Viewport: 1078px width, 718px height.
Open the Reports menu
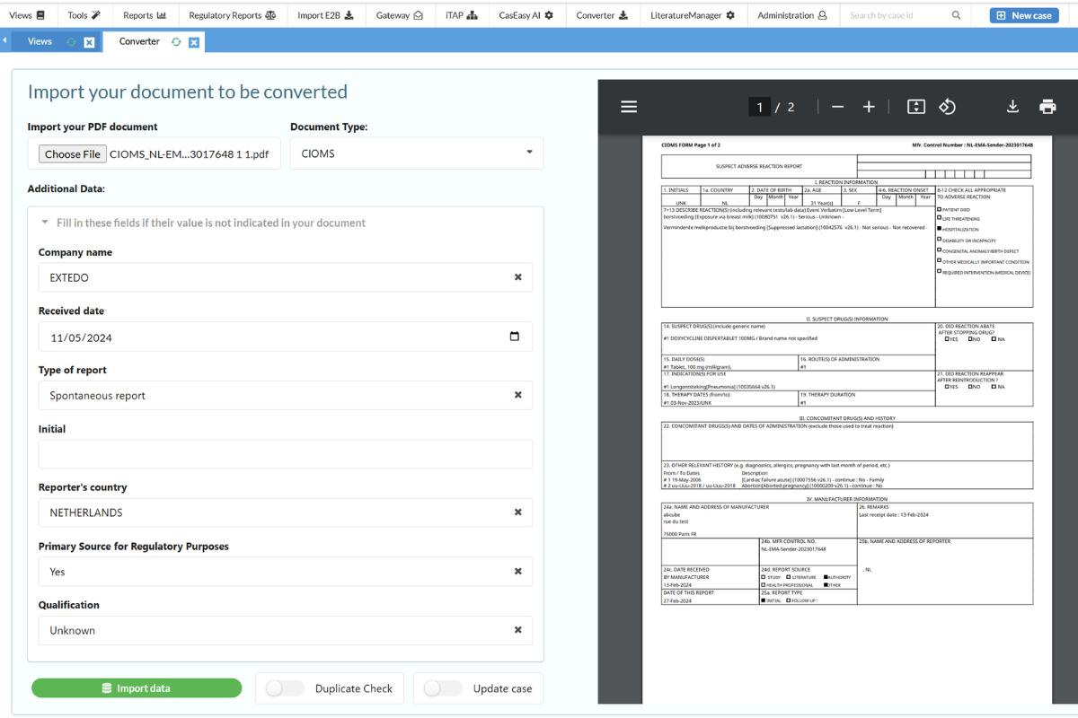[145, 15]
